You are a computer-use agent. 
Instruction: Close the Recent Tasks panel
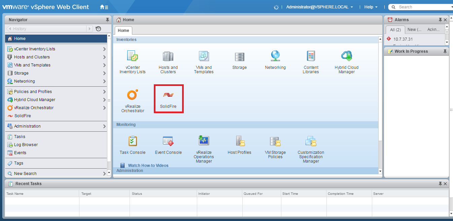[445, 184]
